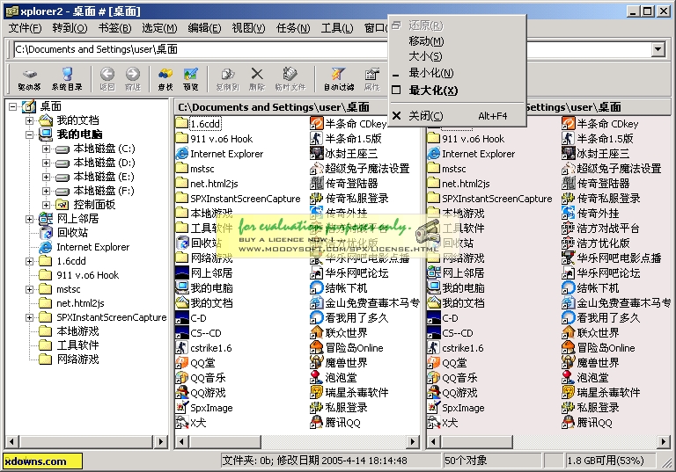Open the 文件(F) menu

(25, 28)
